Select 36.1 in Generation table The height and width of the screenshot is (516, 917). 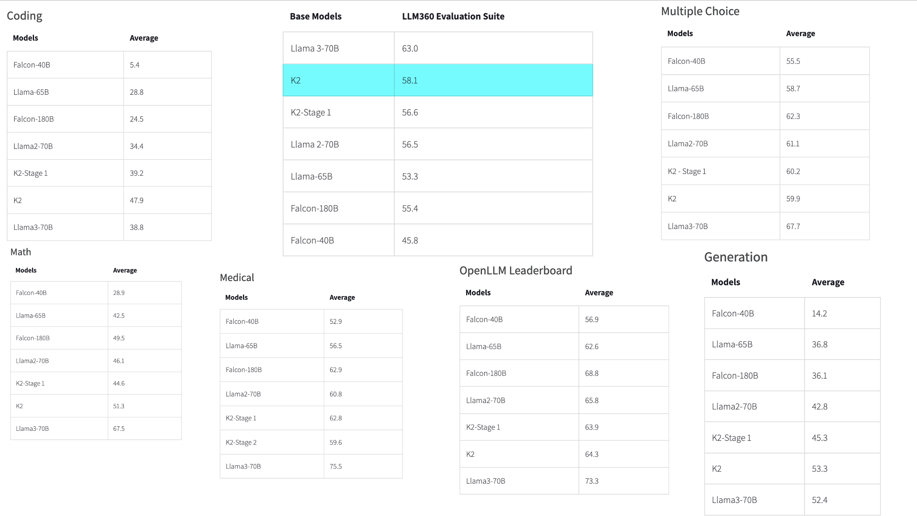820,375
